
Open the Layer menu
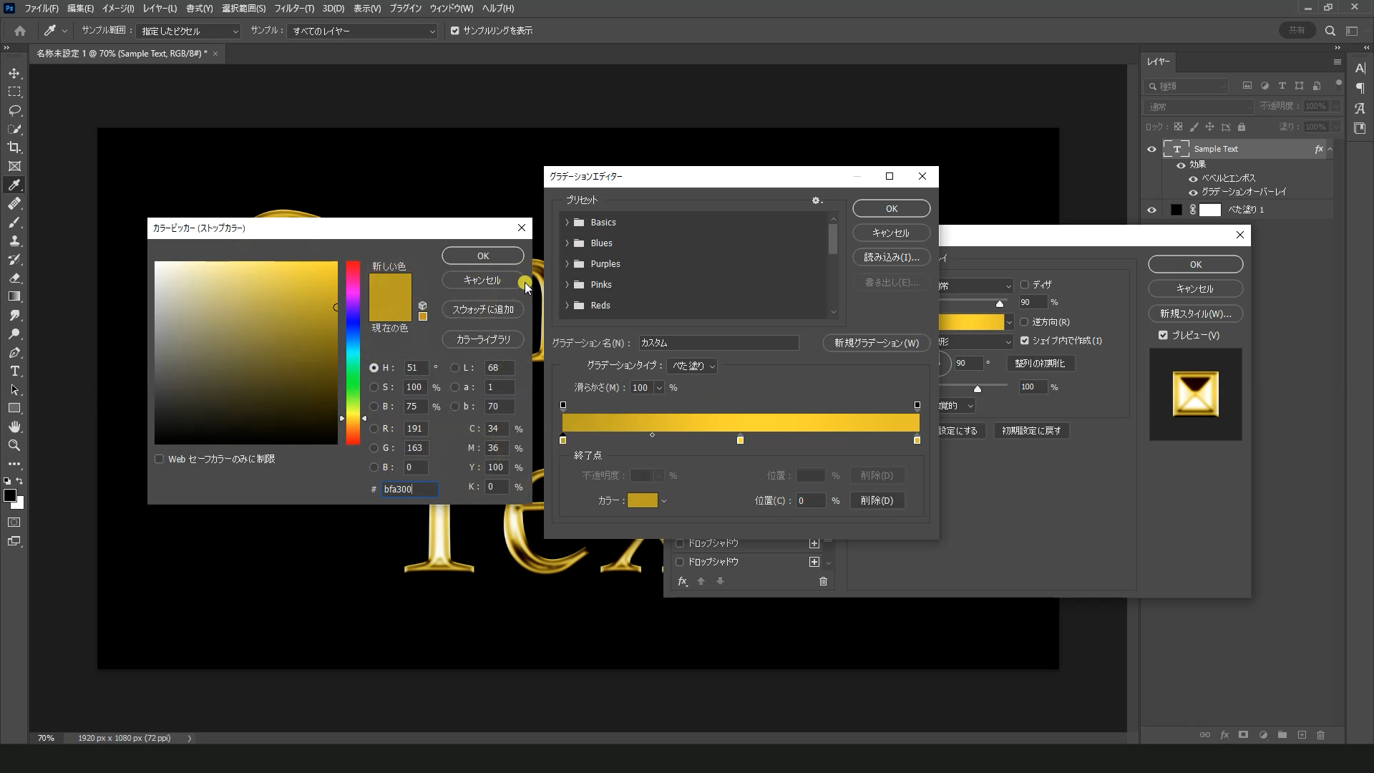coord(159,9)
